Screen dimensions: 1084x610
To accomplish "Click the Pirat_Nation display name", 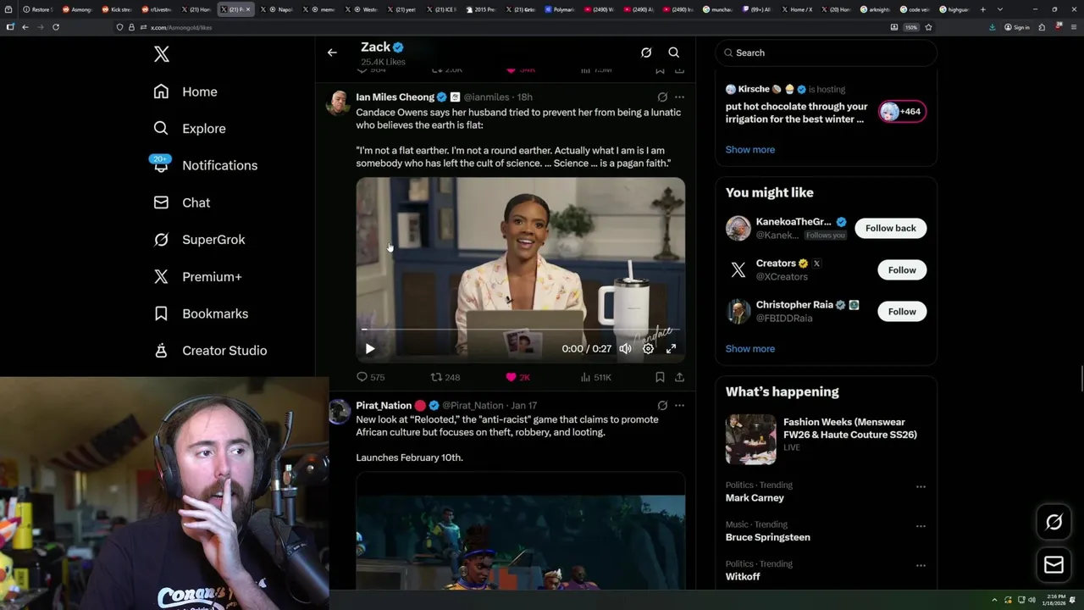I will point(384,406).
